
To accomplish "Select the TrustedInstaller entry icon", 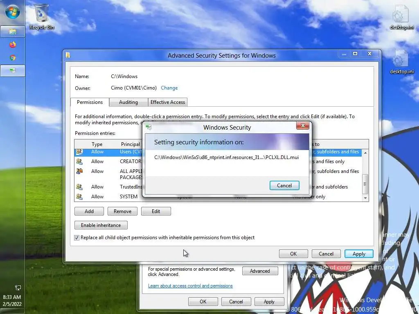I will 79,186.
